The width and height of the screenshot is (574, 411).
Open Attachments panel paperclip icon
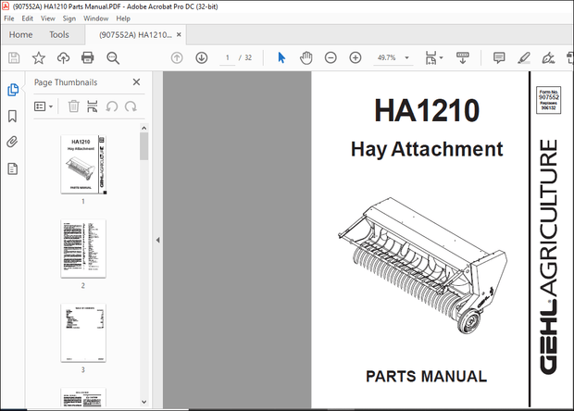pos(13,143)
